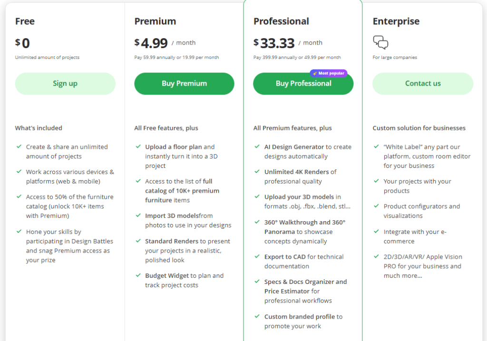Click the checkmark next to "Budget Widget"
Screen dimensions: 487x341
138,276
